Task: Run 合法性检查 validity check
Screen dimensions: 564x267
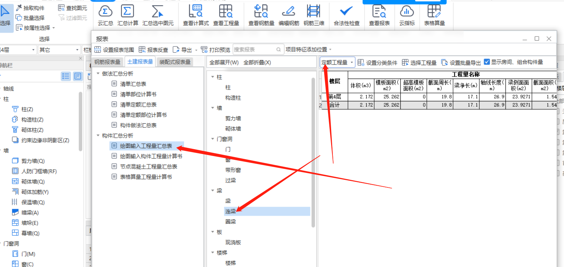Action: coord(347,16)
